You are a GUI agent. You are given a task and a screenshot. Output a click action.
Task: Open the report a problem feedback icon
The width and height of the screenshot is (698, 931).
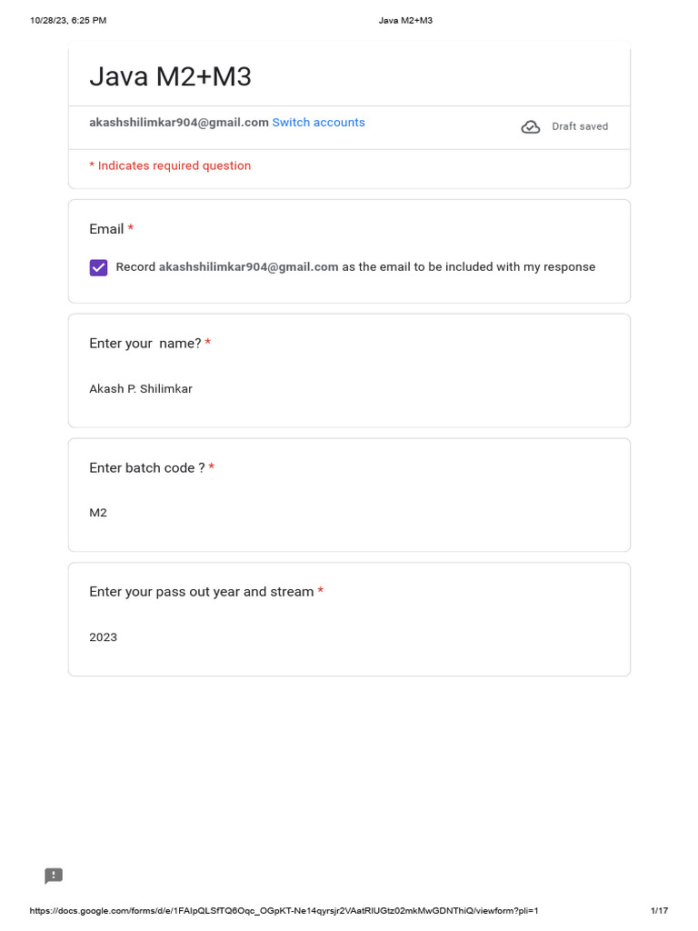[x=54, y=876]
